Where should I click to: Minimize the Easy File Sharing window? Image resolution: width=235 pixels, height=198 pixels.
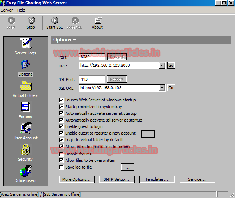[218, 3]
